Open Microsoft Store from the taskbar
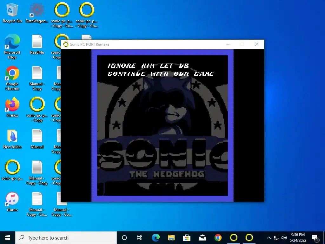 pos(187,238)
